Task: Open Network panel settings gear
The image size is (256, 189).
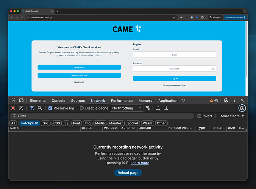Action: [242, 108]
